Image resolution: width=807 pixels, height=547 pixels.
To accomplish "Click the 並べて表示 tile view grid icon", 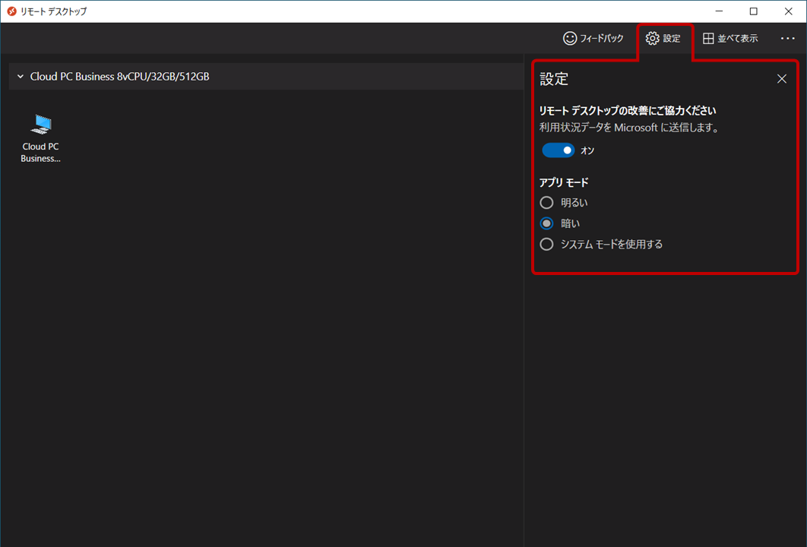I will click(708, 38).
